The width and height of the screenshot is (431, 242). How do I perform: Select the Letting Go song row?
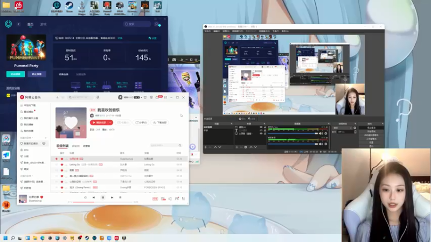(x=119, y=165)
